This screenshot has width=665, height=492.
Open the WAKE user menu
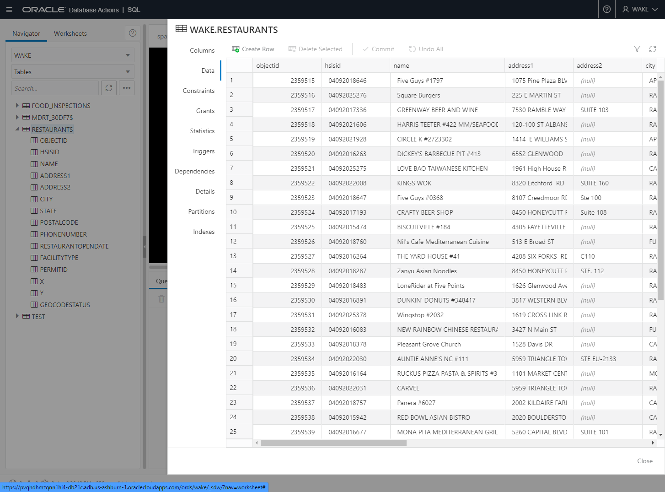click(x=640, y=9)
